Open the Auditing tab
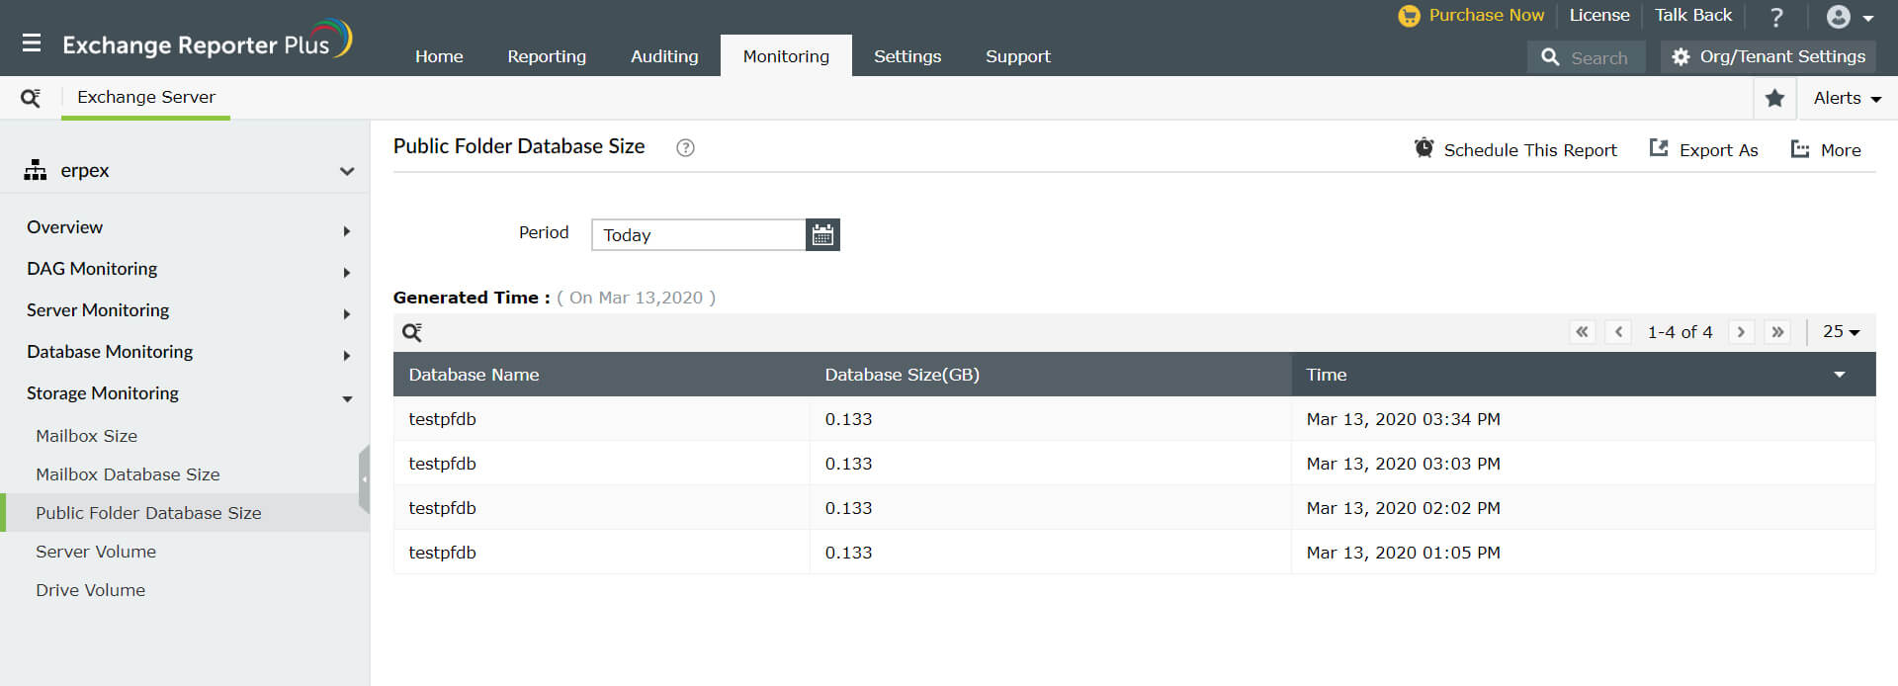 coord(664,56)
